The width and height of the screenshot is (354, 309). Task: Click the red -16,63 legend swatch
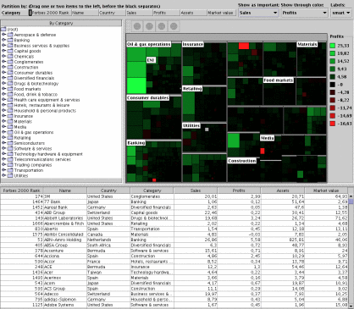coord(333,124)
